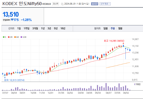Viewport: 143px width, 99px height.
Task: Click the 01/05 date axis label
Action: [61, 93]
